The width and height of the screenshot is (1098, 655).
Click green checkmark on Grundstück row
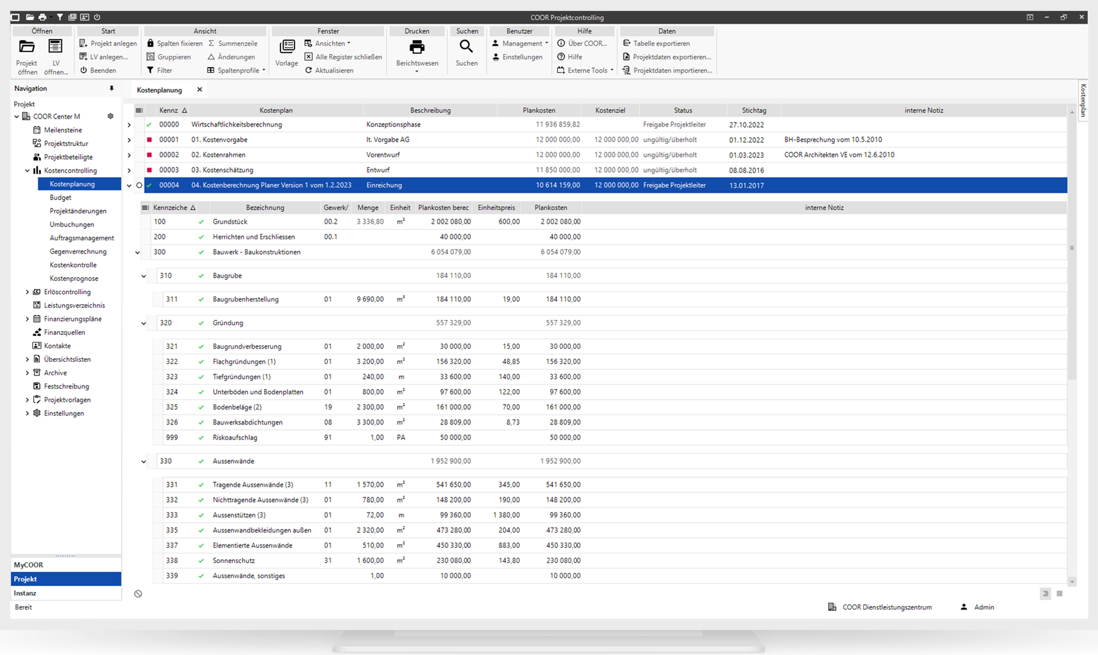point(201,222)
